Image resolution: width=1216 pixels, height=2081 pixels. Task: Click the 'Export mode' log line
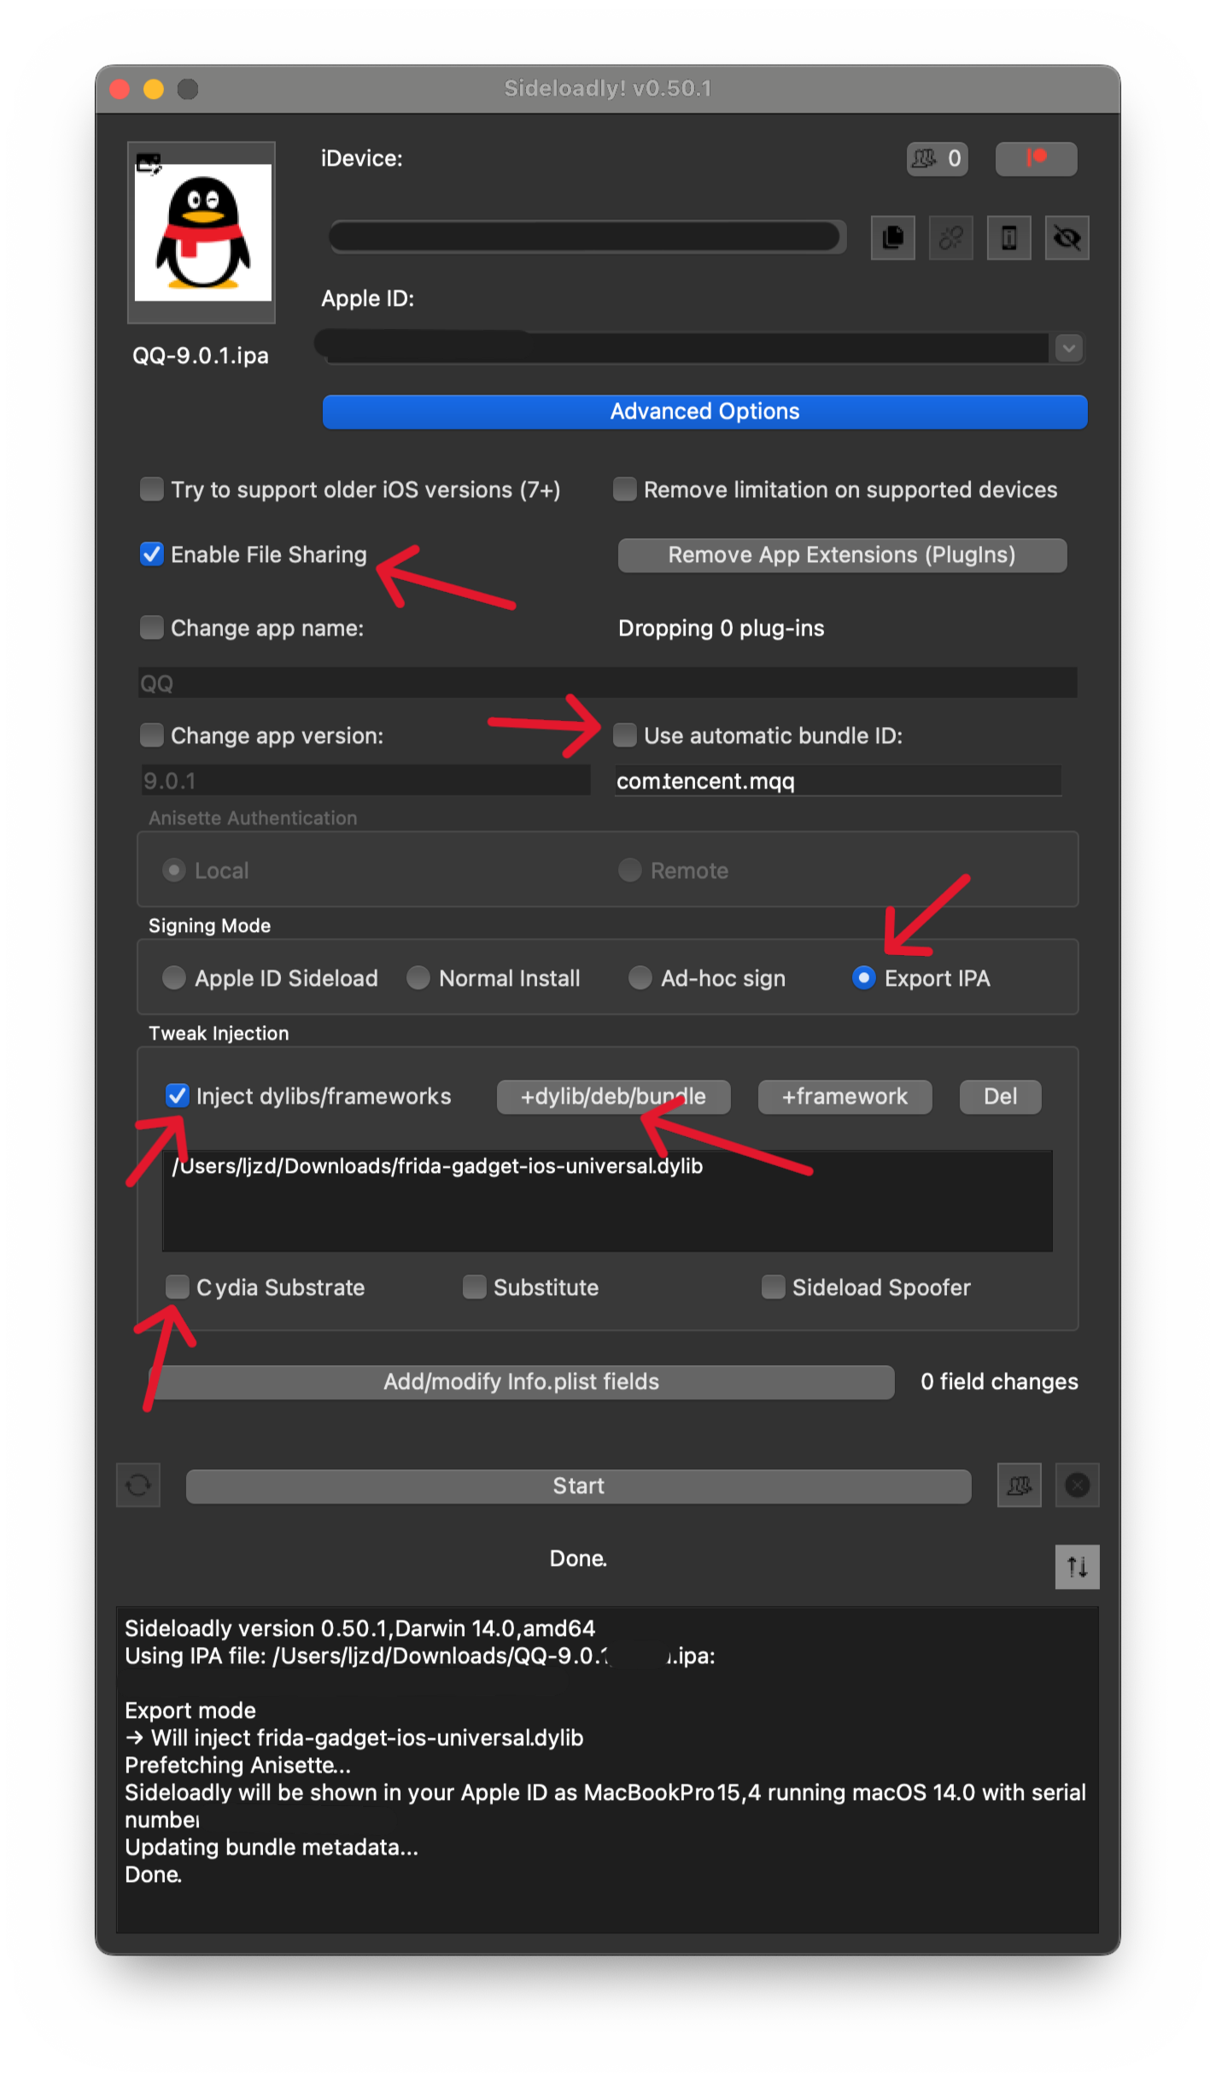190,1711
